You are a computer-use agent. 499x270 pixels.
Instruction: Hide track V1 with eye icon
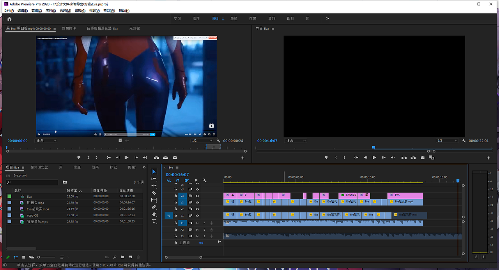point(197,216)
